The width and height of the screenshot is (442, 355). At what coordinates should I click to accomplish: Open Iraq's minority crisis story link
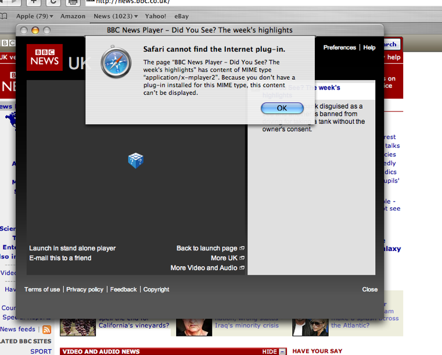tap(247, 325)
